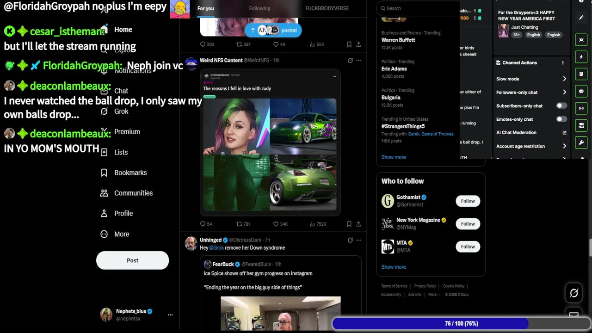Open the Just Chatting category
The height and width of the screenshot is (333, 592).
tap(524, 27)
